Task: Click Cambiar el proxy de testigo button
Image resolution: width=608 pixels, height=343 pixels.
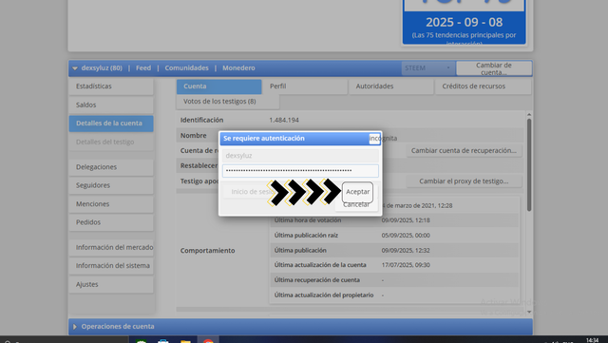Action: [x=464, y=181]
